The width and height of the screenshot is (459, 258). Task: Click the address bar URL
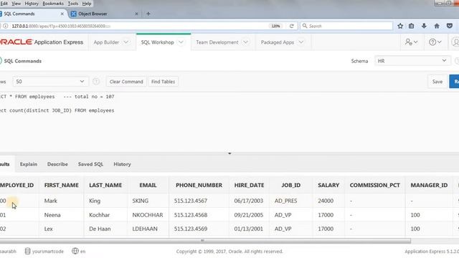61,26
